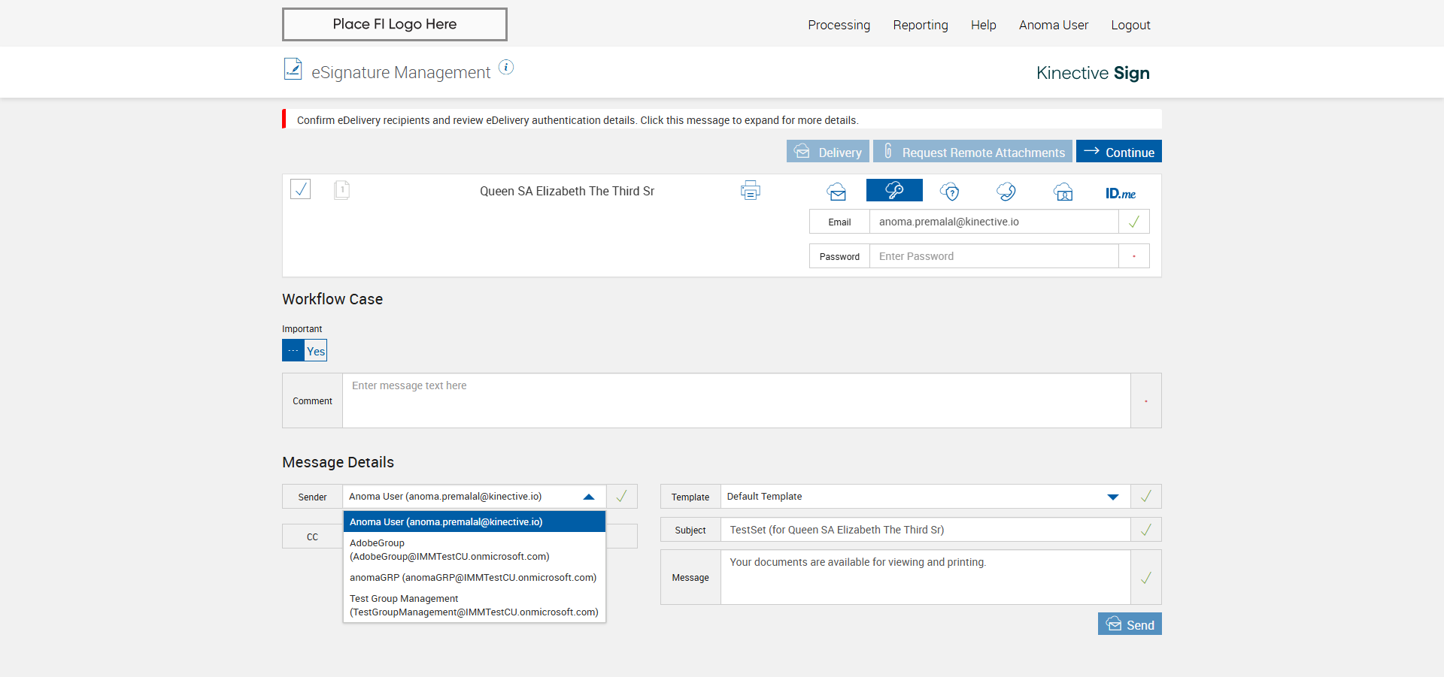Choose cloud phone authentication icon
This screenshot has width=1444, height=677.
pos(1006,192)
